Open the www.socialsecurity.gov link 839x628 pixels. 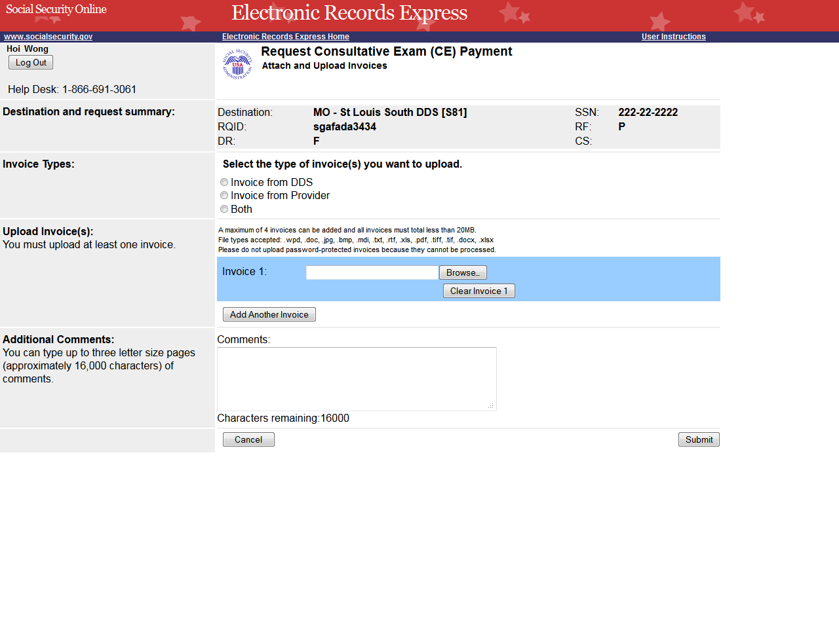[x=48, y=37]
